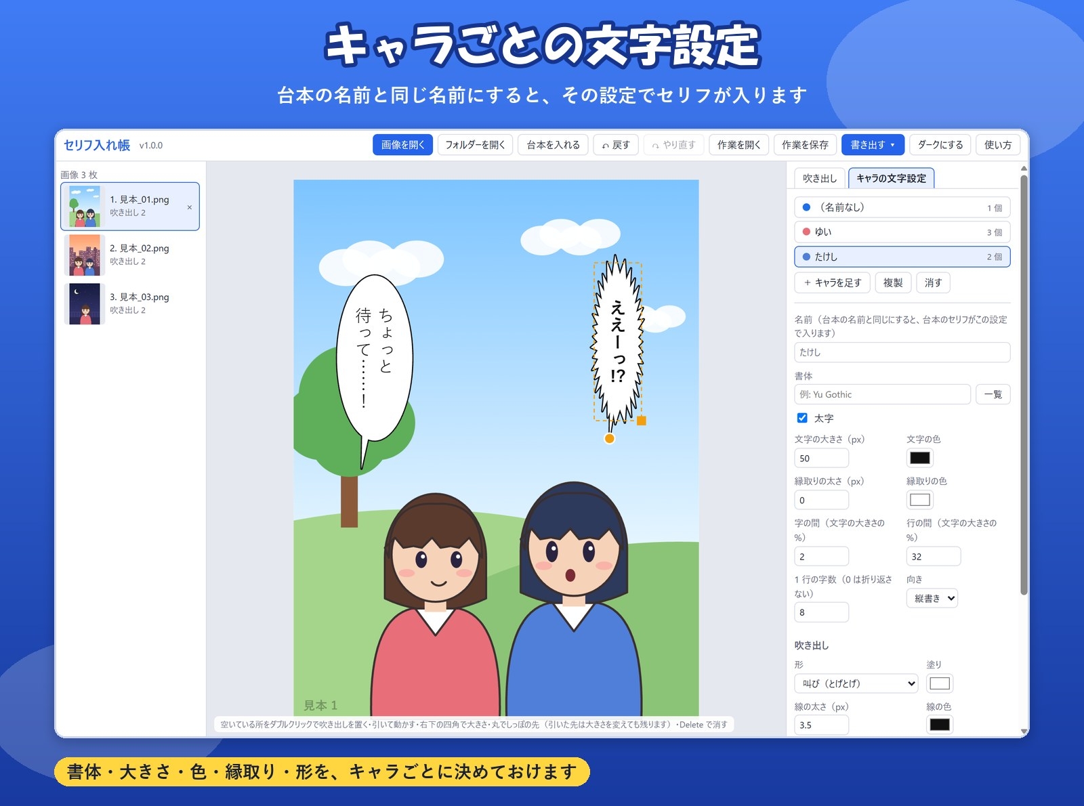The width and height of the screenshot is (1084, 806).
Task: Select the ちょっと待って speech balloon
Action: [375, 359]
